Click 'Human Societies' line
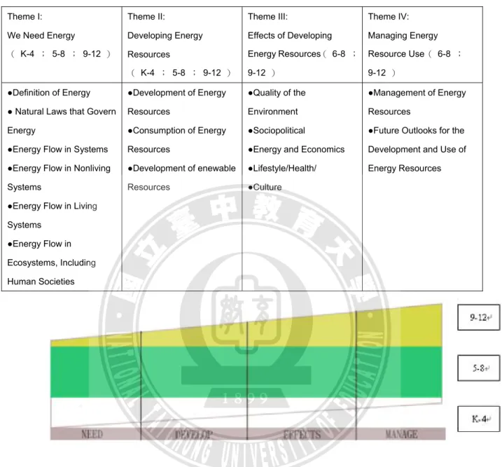The image size is (502, 467). [x=41, y=281]
